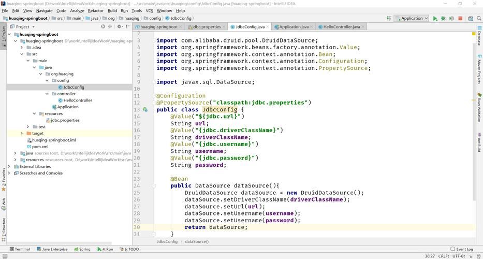This screenshot has width=483, height=259.
Task: Click the Debug bug icon in toolbar
Action: (443, 18)
